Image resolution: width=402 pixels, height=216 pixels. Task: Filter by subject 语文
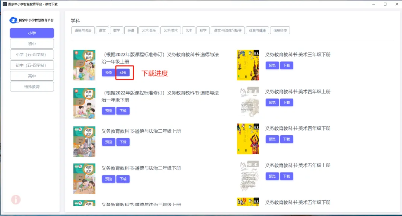pos(102,30)
